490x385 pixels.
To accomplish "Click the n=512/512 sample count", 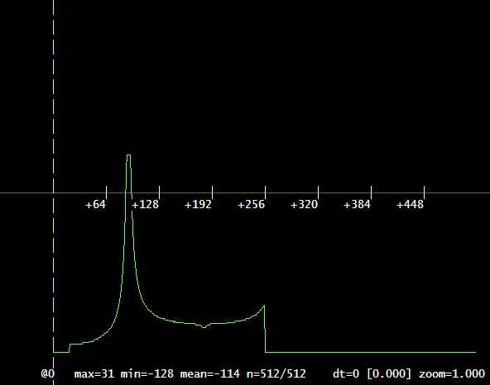I will [x=276, y=373].
